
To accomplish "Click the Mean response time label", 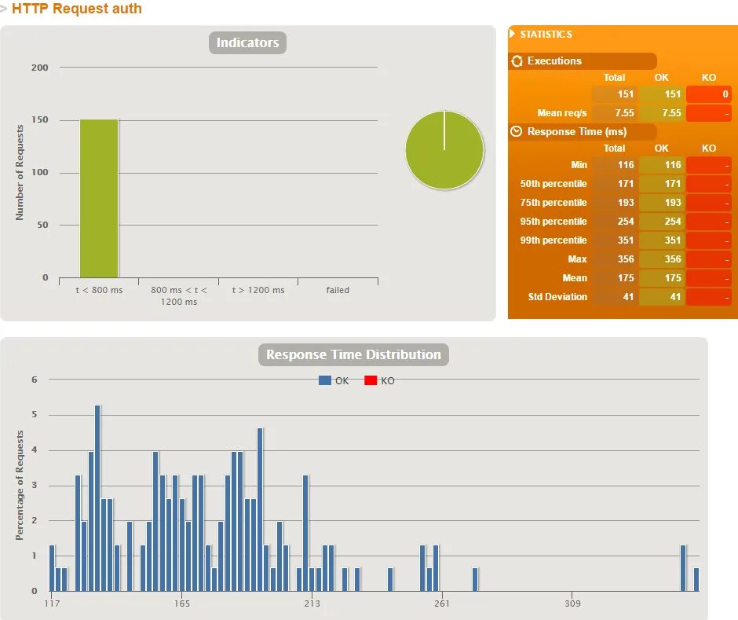I will pos(575,278).
